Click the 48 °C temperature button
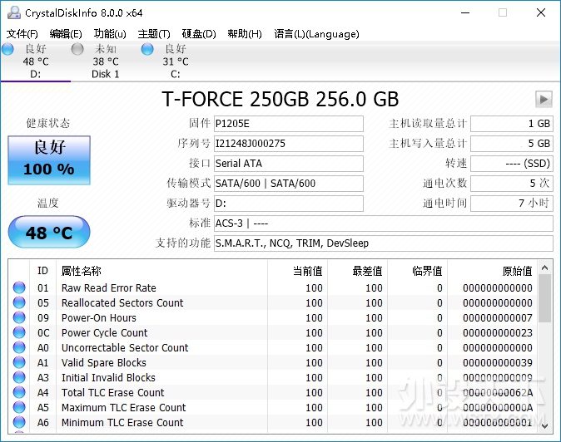 tap(49, 232)
